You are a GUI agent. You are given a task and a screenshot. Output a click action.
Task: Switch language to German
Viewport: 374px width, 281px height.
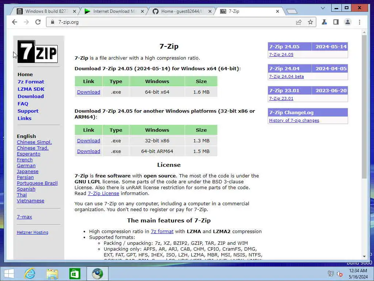point(26,166)
